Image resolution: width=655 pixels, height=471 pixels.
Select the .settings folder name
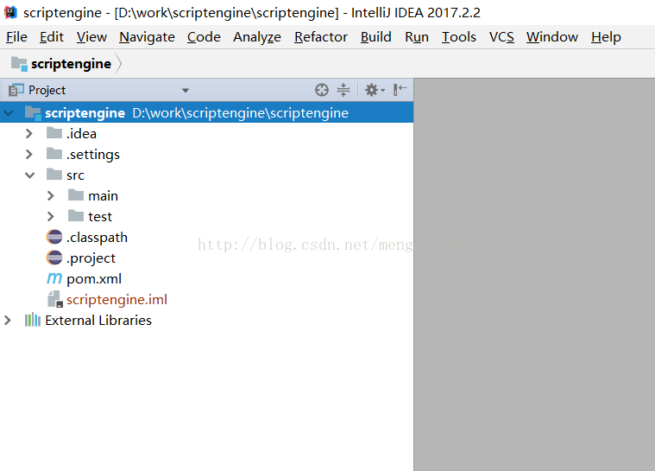93,155
